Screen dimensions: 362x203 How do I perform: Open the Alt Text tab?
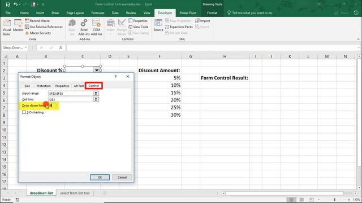[x=79, y=86]
